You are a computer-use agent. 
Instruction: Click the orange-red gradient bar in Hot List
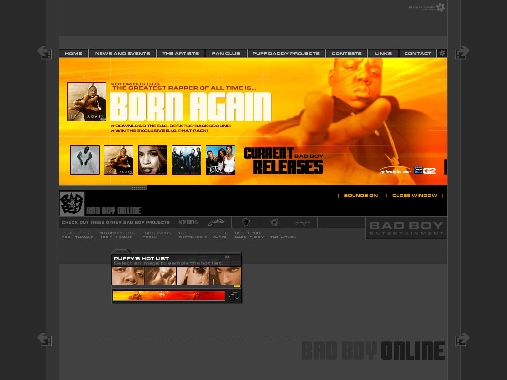pyautogui.click(x=169, y=296)
